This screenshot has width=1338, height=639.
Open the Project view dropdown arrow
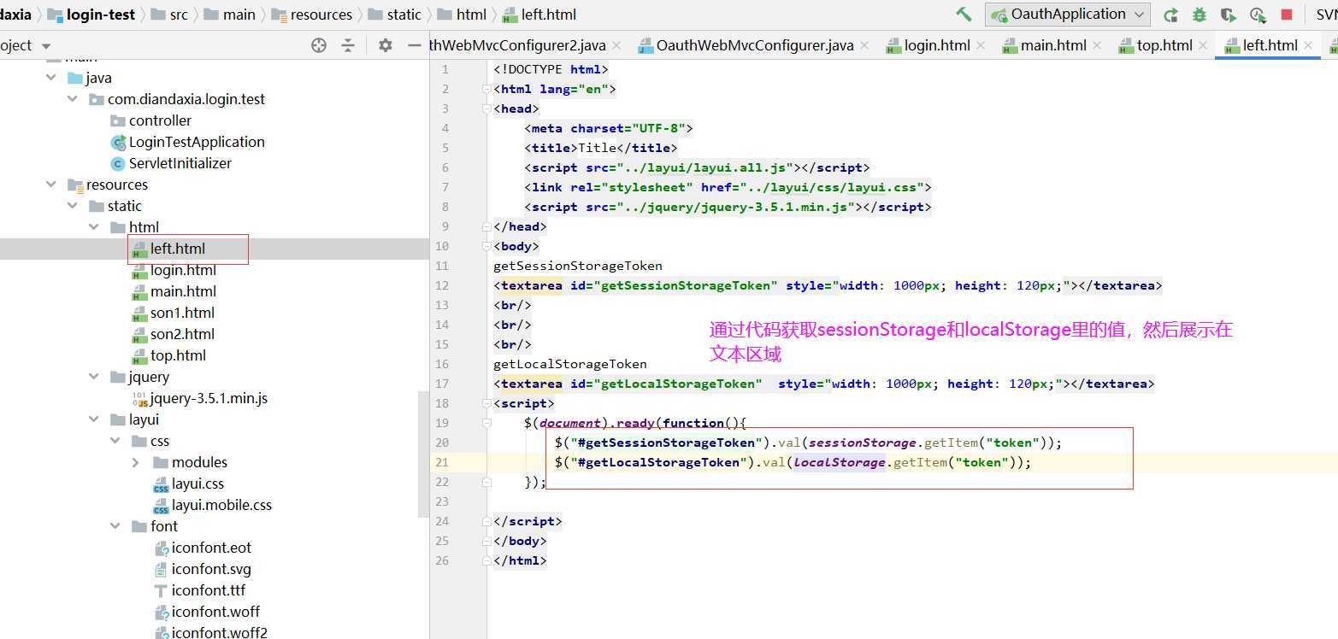tap(46, 46)
